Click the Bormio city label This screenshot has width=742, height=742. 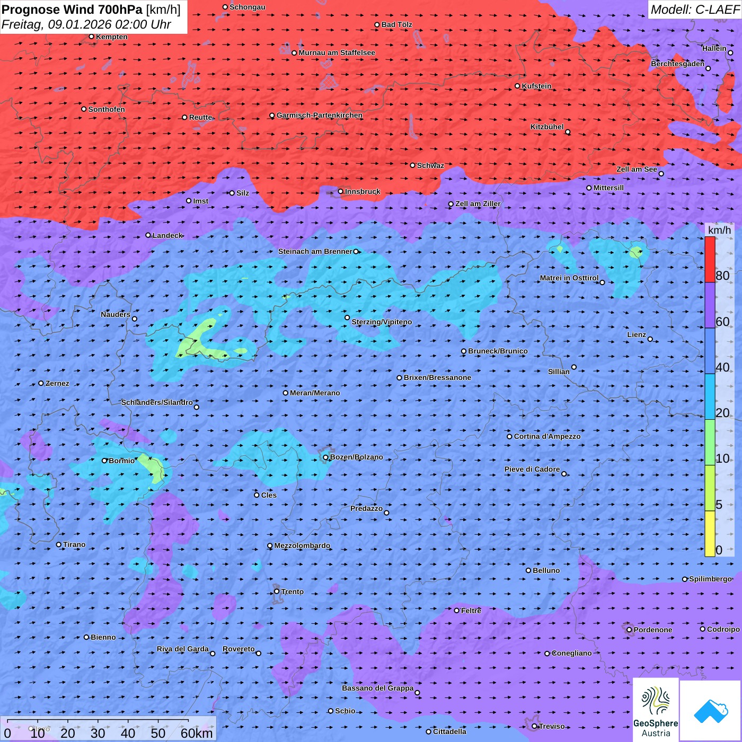tap(121, 461)
